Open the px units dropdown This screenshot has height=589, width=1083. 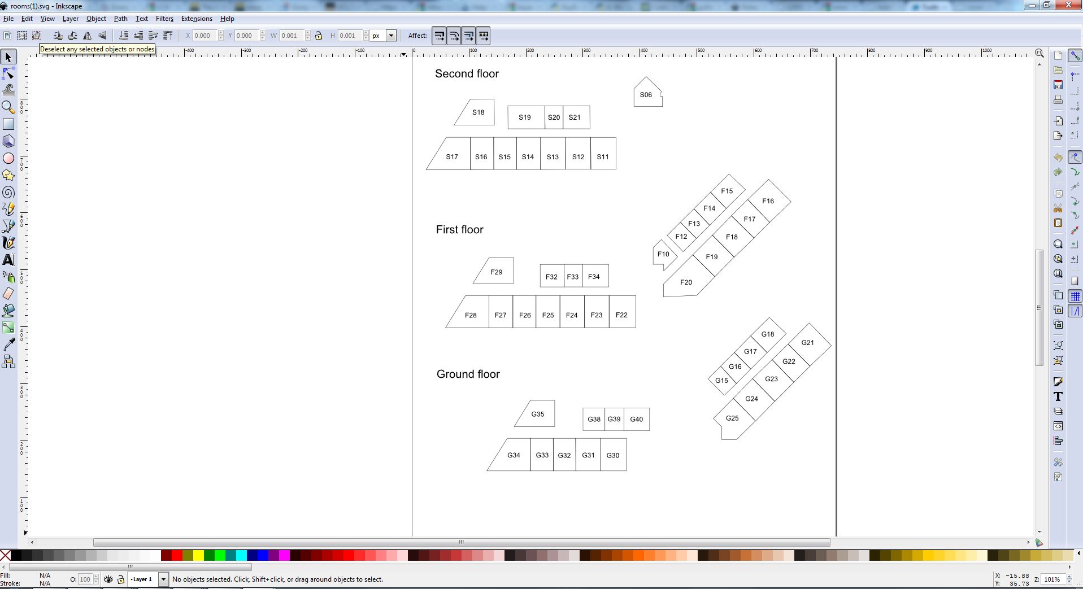390,36
